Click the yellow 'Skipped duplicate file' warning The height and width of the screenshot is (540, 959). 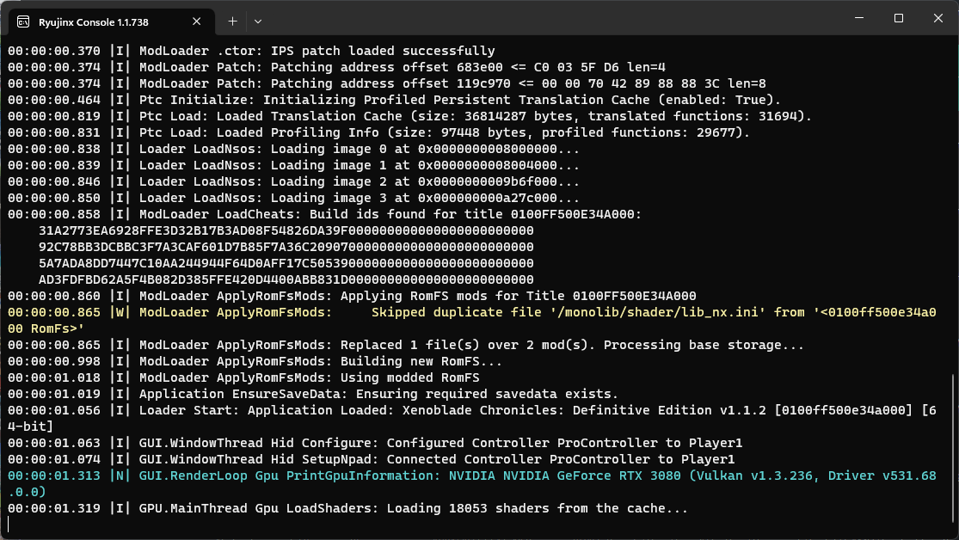[472, 321]
